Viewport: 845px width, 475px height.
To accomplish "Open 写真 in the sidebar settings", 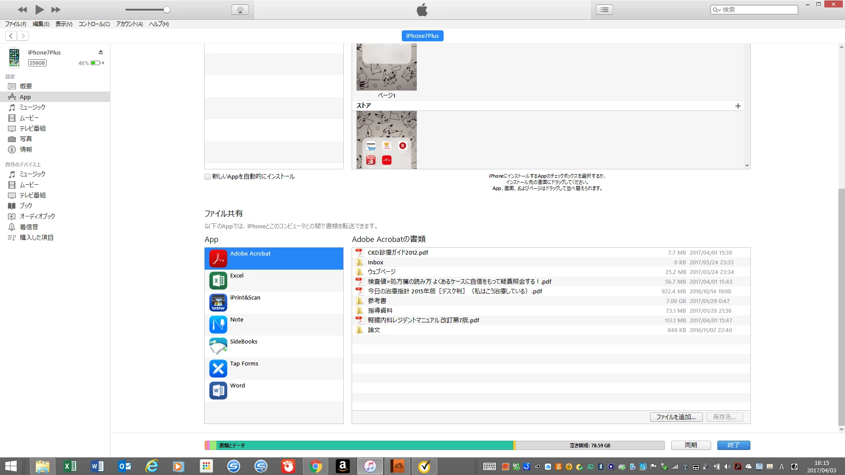I will tap(26, 139).
